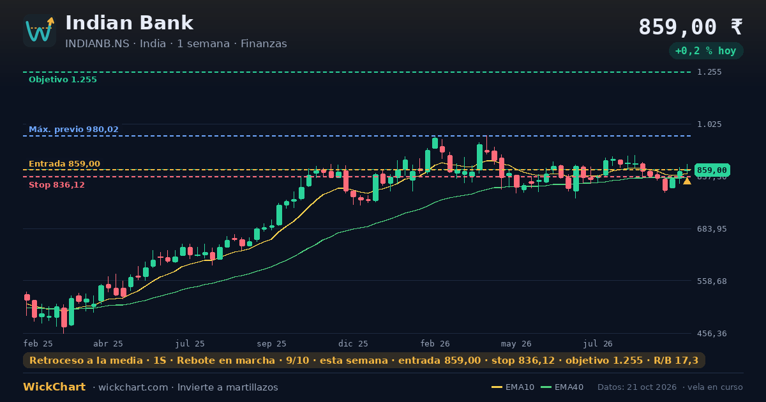Click the jul 26 date label
The image size is (766, 402).
tap(598, 343)
